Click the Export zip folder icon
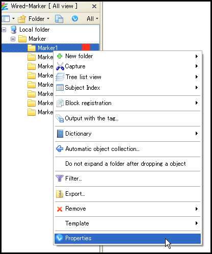This screenshot has height=254, width=212. [60, 194]
